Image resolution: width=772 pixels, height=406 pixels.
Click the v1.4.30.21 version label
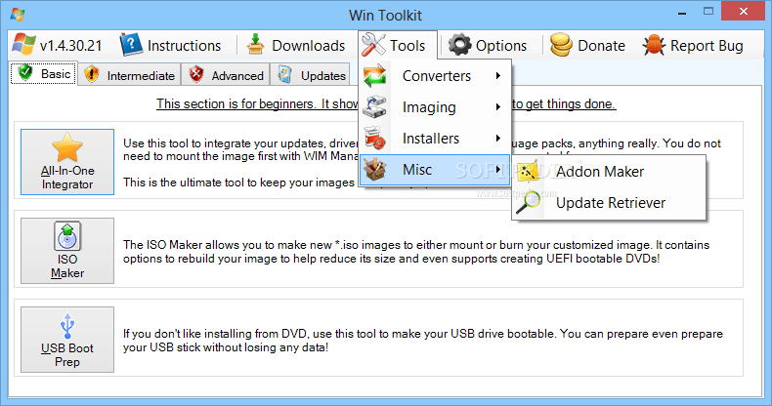(71, 46)
